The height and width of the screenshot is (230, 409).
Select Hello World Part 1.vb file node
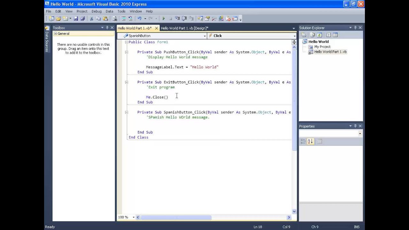(x=330, y=52)
